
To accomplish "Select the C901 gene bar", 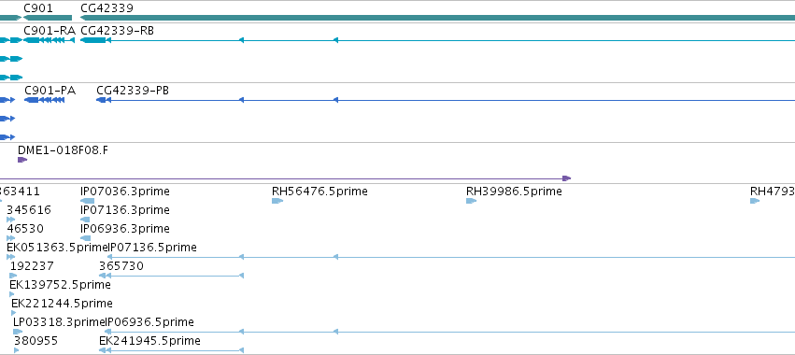I will coord(48,18).
